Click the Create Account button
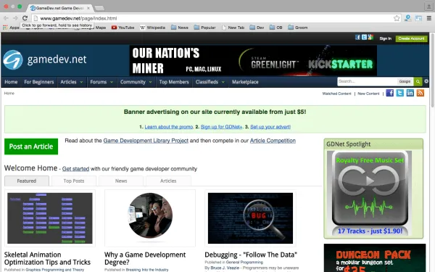Viewport: 435px width, 272px height. pyautogui.click(x=411, y=38)
